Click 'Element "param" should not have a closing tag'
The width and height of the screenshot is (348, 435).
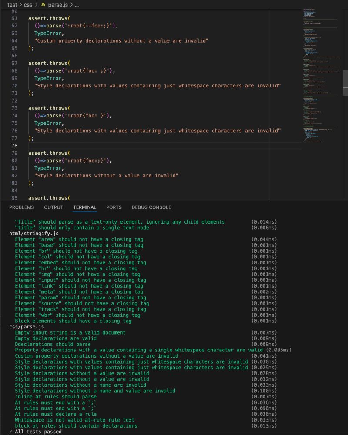pos(80,298)
